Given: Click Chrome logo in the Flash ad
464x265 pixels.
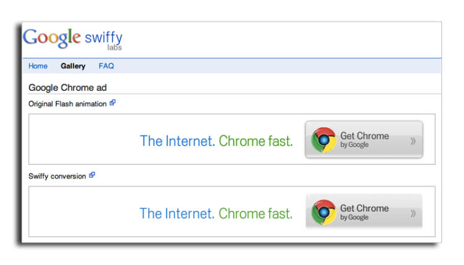Looking at the screenshot, I should (324, 140).
